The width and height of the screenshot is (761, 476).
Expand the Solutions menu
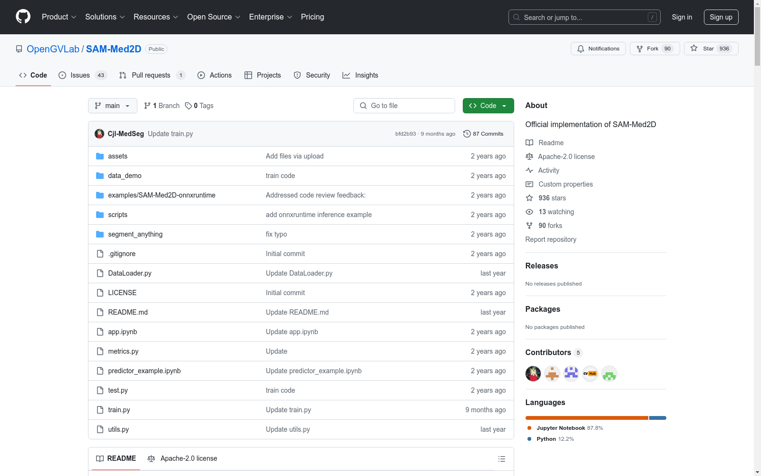(x=105, y=17)
